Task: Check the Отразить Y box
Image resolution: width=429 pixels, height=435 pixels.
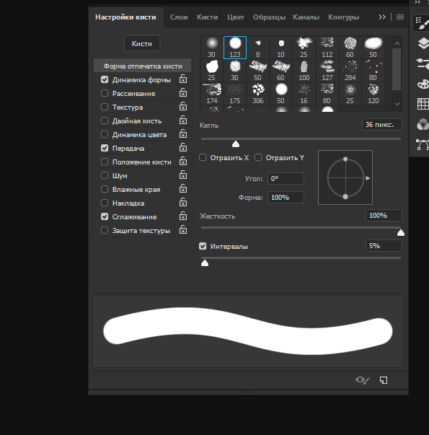Action: [258, 157]
